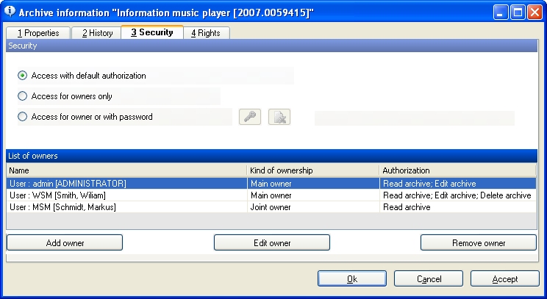The width and height of the screenshot is (547, 299).
Task: Click the Remove owner button
Action: 479,242
